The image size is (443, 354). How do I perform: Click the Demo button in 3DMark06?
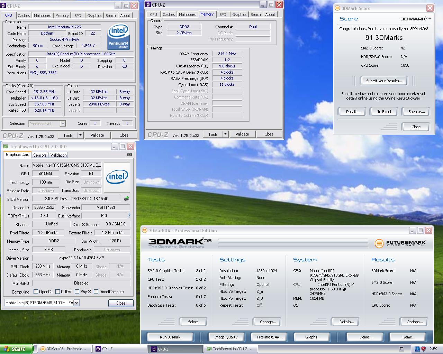(366, 337)
